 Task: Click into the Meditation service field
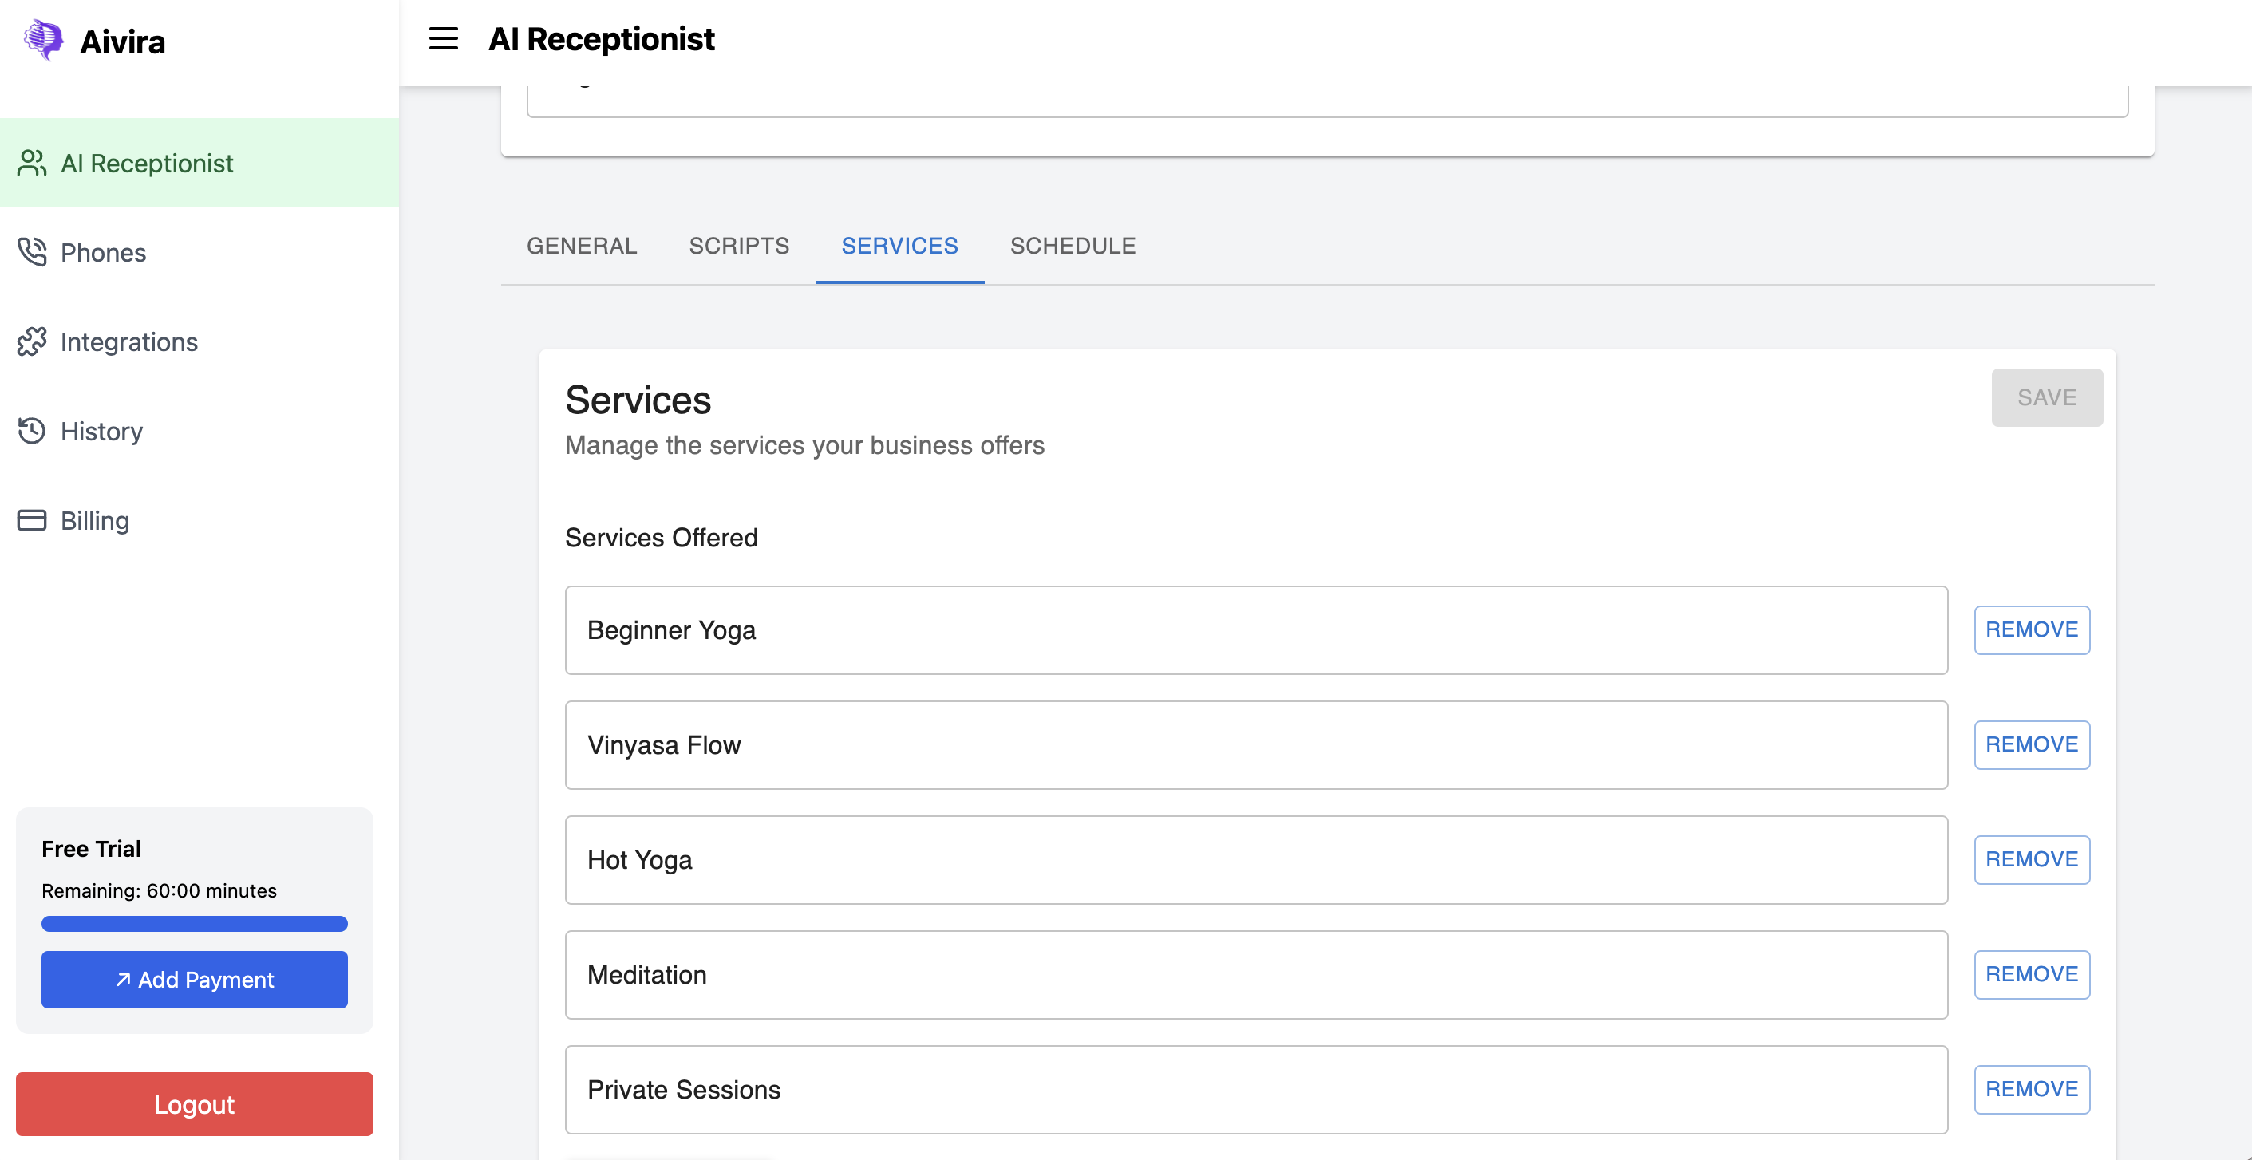pyautogui.click(x=1255, y=975)
